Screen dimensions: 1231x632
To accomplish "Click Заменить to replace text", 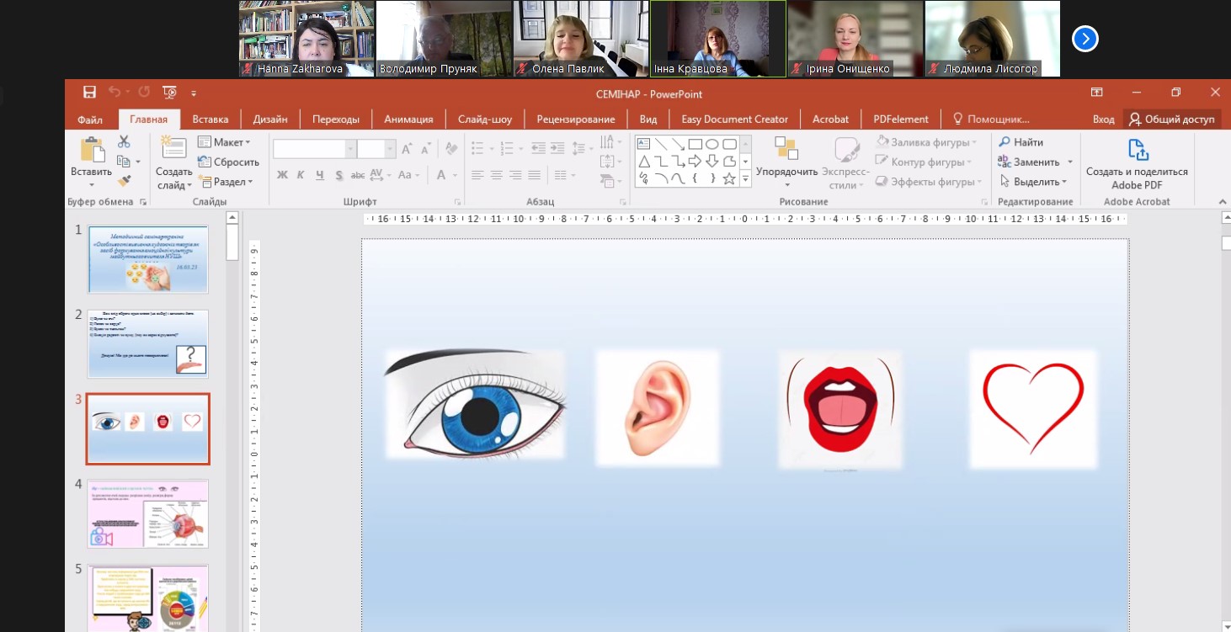I will (x=1029, y=162).
